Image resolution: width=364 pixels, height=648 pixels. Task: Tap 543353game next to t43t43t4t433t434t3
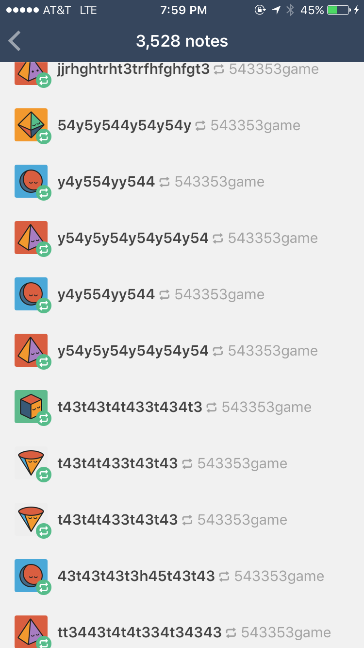[x=266, y=407]
